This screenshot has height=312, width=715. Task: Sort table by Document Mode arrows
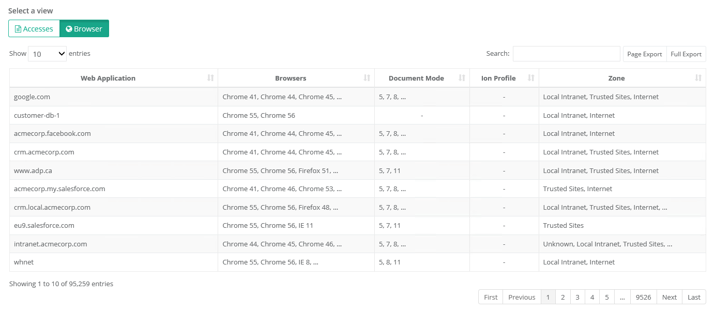coord(462,78)
